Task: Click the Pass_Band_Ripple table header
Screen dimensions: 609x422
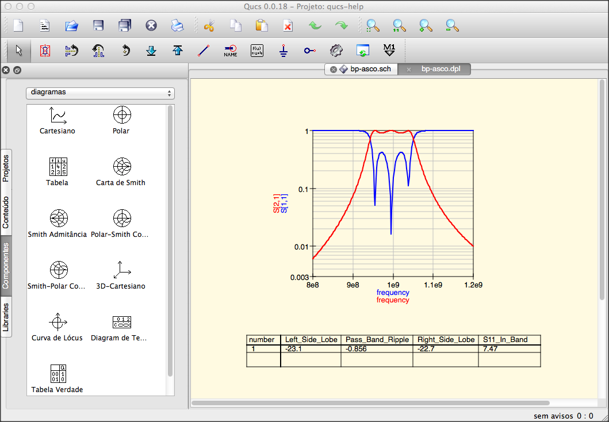Action: tap(377, 340)
